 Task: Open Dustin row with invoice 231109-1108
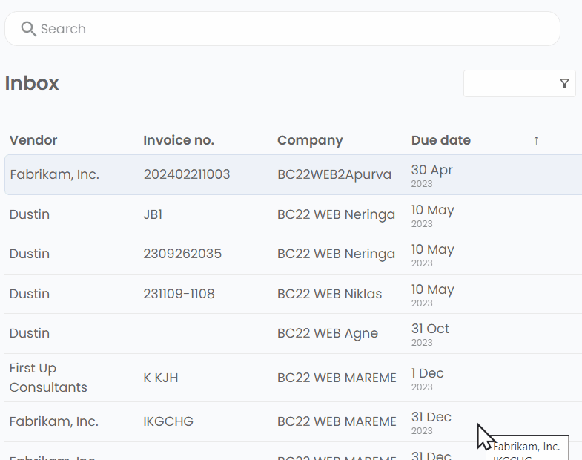(294, 294)
